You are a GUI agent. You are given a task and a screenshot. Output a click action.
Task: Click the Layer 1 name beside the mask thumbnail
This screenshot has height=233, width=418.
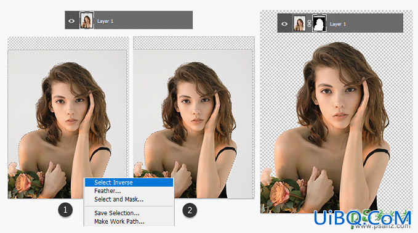(338, 24)
